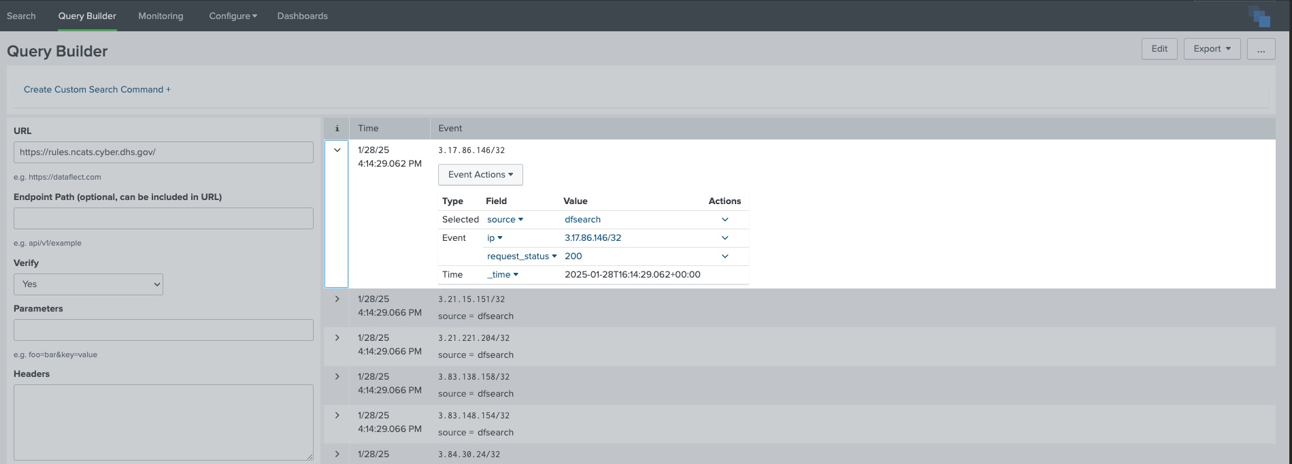The height and width of the screenshot is (464, 1292).
Task: Switch to the Search tab
Action: click(21, 16)
